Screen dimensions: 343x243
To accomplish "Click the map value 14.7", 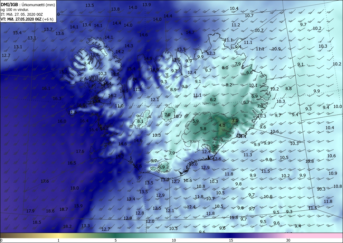I will pyautogui.click(x=190, y=32).
